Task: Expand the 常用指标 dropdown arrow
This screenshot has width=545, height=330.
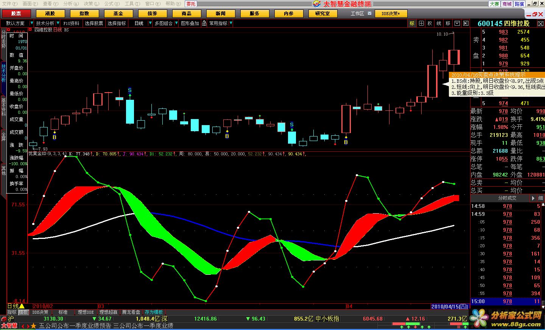Action: point(231,23)
